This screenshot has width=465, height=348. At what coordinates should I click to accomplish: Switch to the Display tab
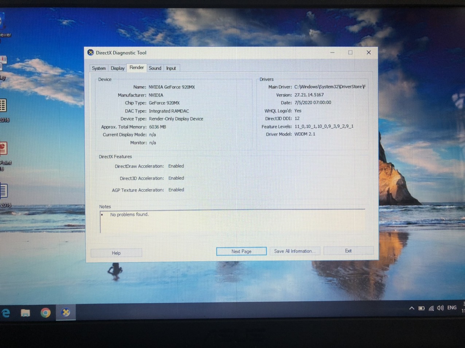[x=117, y=68]
